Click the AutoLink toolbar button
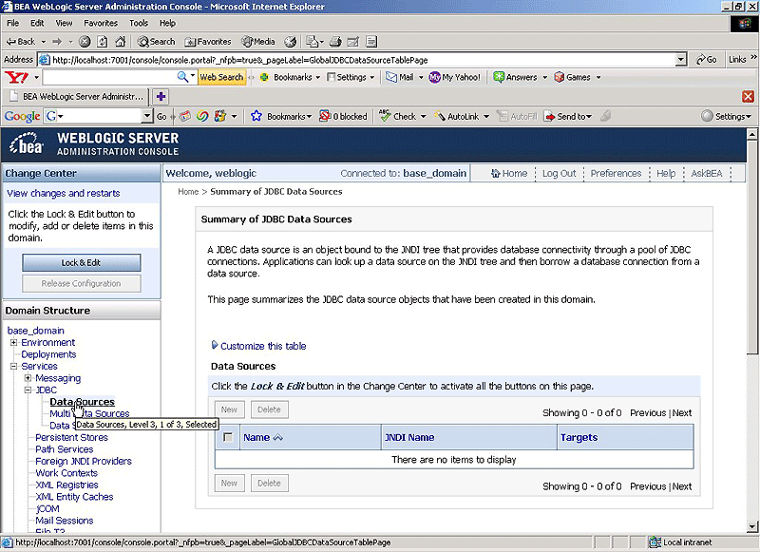The width and height of the screenshot is (760, 552). 457,116
